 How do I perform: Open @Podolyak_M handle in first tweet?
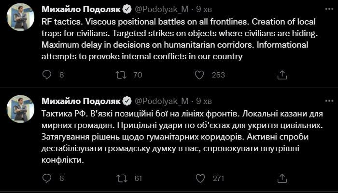point(161,9)
